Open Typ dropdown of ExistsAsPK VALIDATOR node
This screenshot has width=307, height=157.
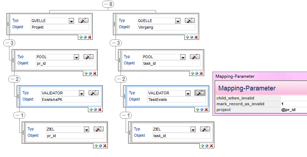point(81,93)
